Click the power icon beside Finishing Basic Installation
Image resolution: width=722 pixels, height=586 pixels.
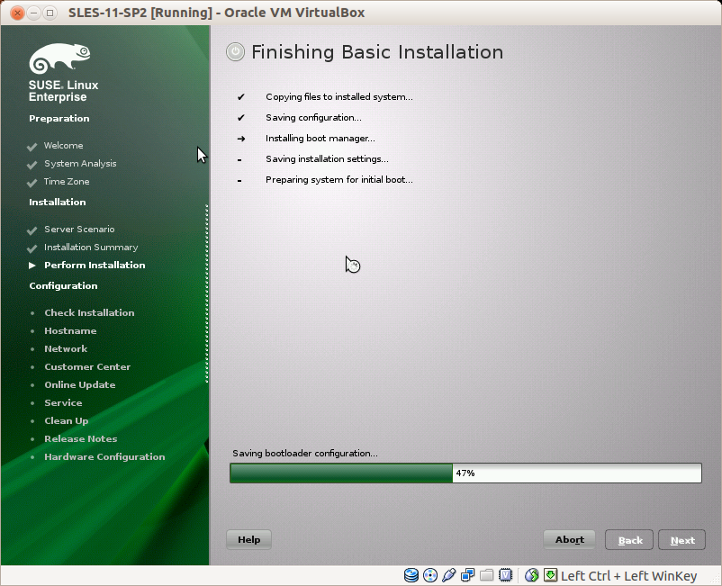point(235,52)
